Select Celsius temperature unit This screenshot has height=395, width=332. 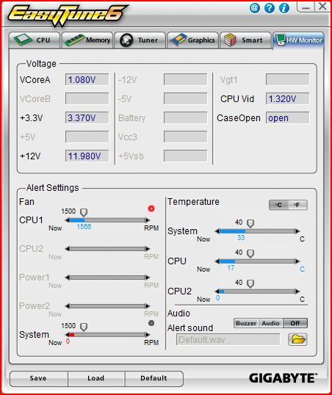[278, 205]
